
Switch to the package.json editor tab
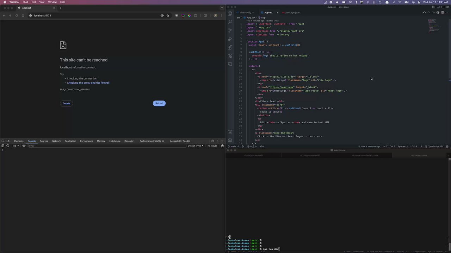coord(291,13)
